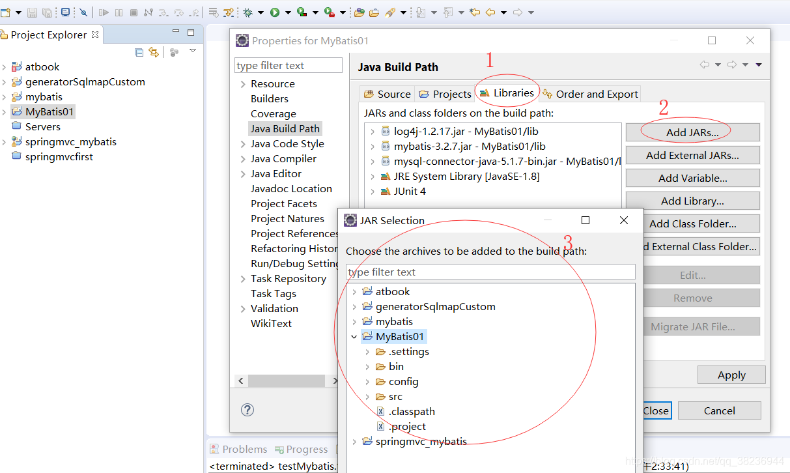Screen dimensions: 790x473
Task: Toggle the Use Step Filters icon
Action: [229, 12]
